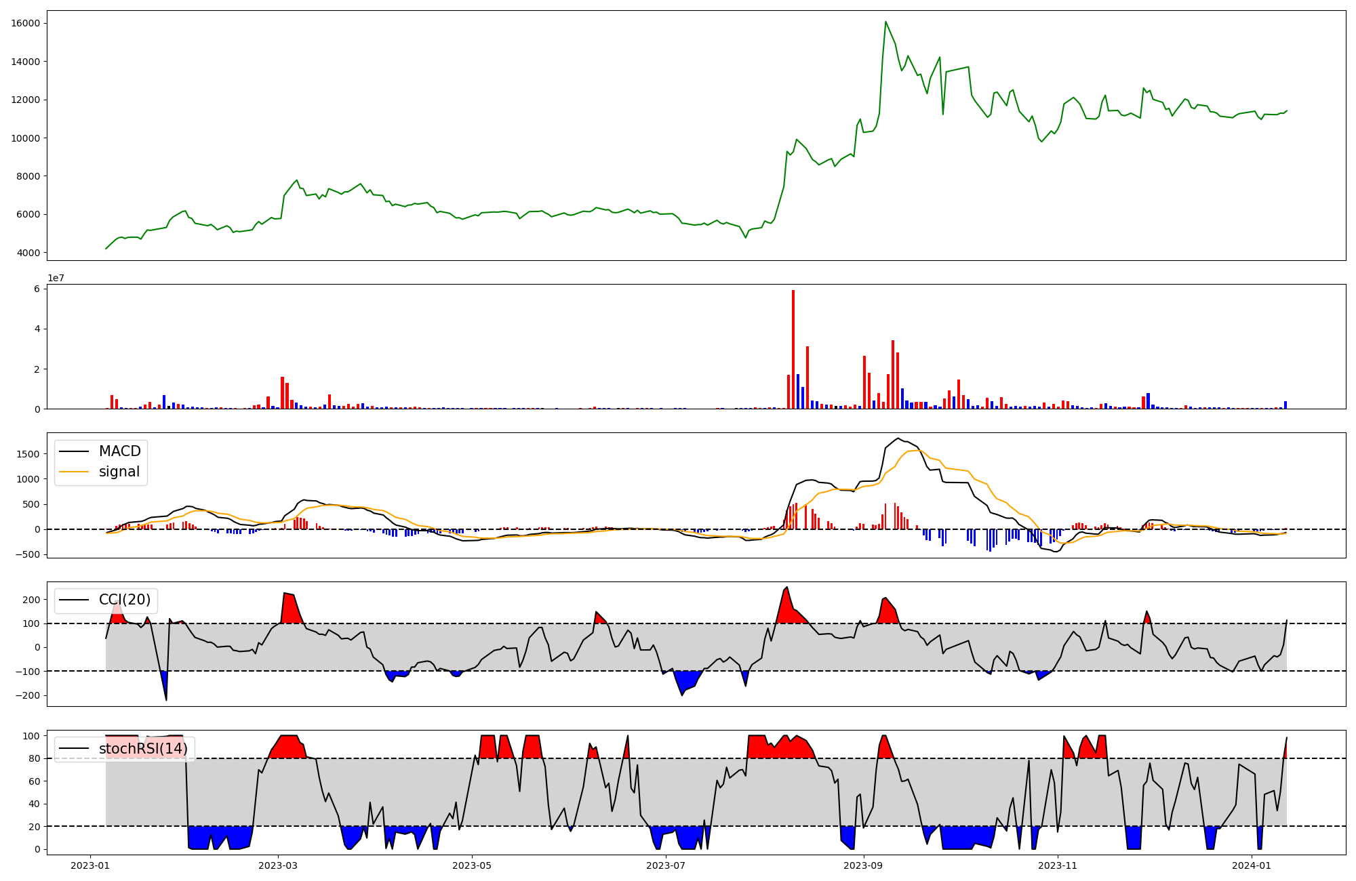The width and height of the screenshot is (1356, 881).
Task: Click the price chart's highest peak
Action: coord(885,22)
